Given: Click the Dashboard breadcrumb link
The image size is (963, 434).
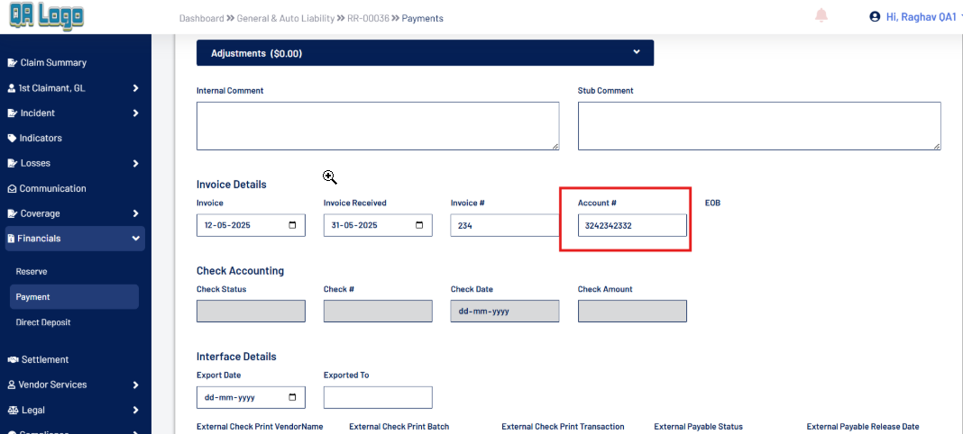Looking at the screenshot, I should click(201, 18).
